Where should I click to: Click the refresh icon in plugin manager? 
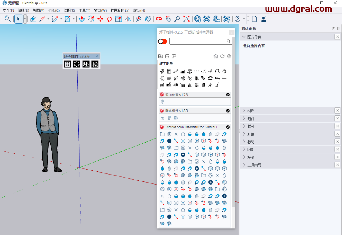222,56
